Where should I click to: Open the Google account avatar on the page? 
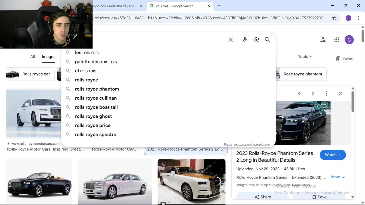tap(349, 40)
